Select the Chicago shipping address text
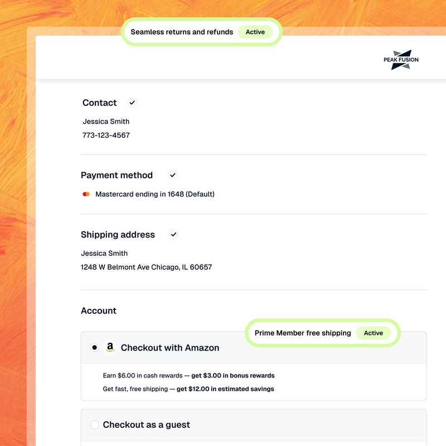The height and width of the screenshot is (446, 446). point(146,267)
